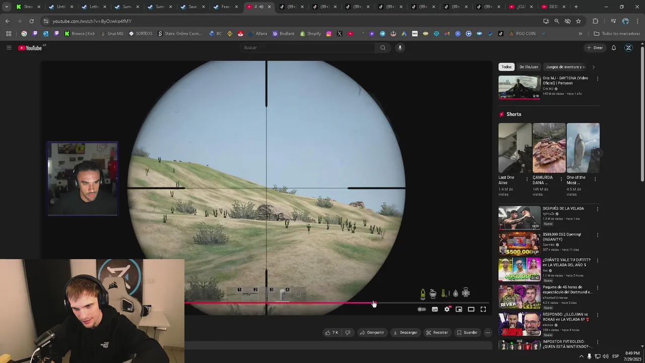Enable miniplayer mode
Screen dimensions: 645x363
click(x=459, y=310)
